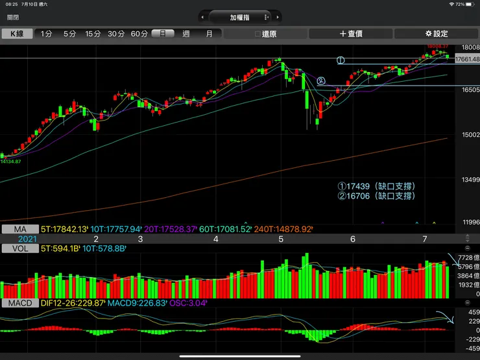This screenshot has width=480, height=360.
Task: Switch to 15分 timeframe
Action: tap(93, 34)
